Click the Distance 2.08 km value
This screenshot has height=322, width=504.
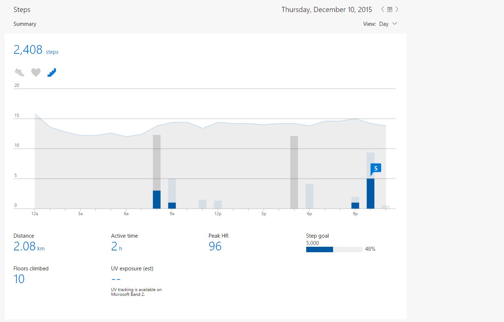(x=29, y=246)
